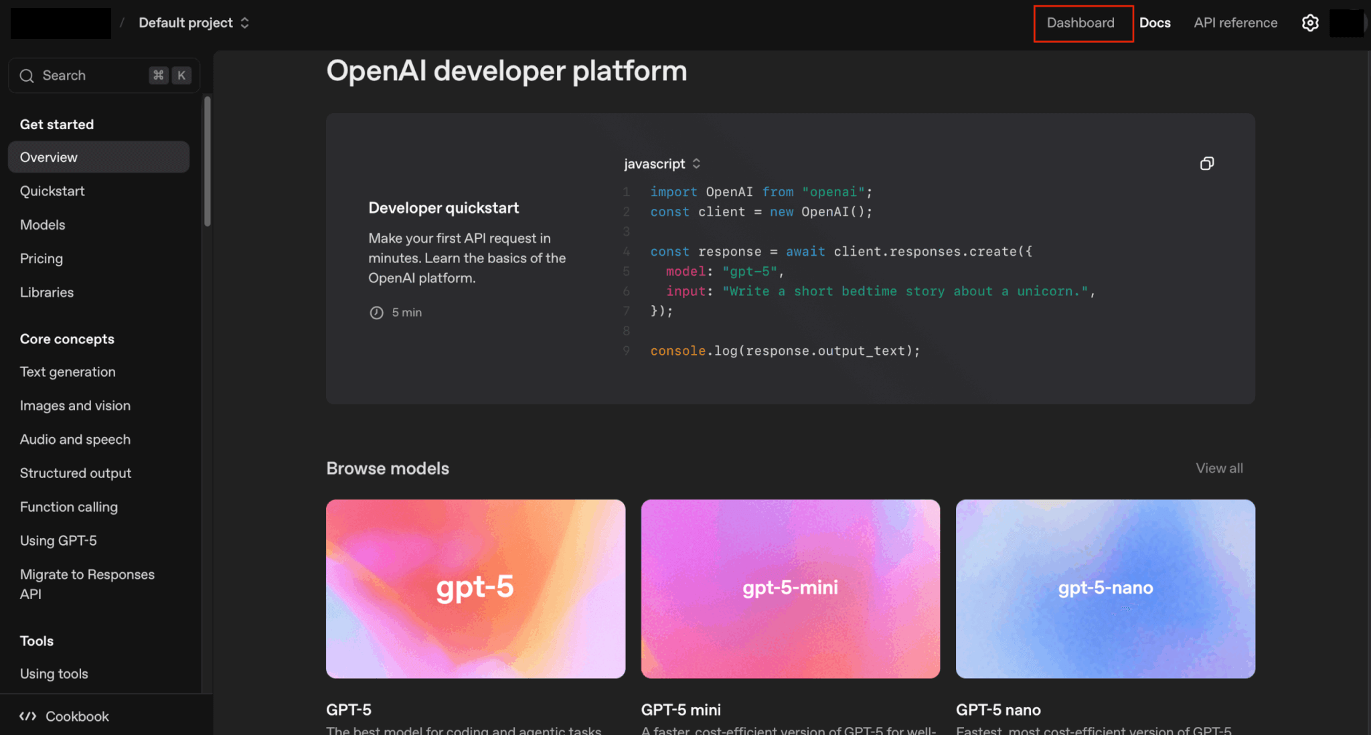Click the clock icon beside 5 min
Screen dimensions: 1371x735
pos(376,313)
